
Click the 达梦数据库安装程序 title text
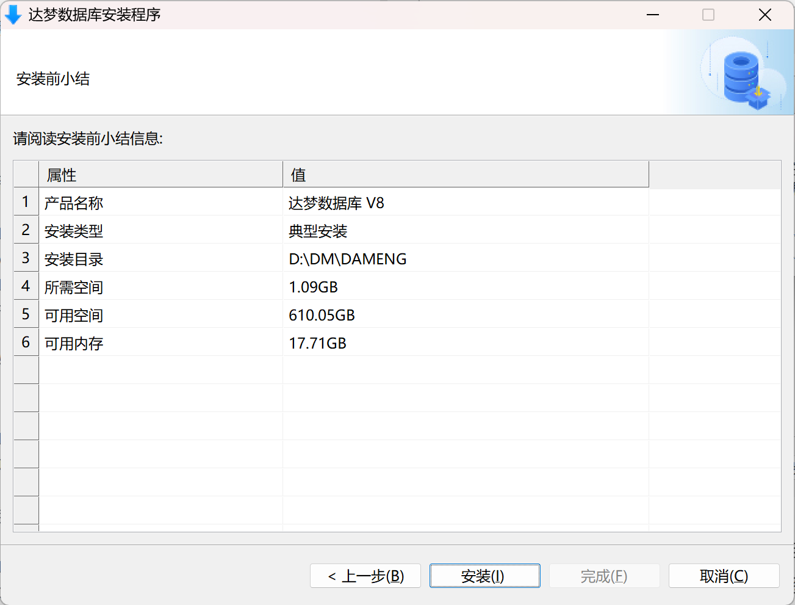[x=95, y=15]
